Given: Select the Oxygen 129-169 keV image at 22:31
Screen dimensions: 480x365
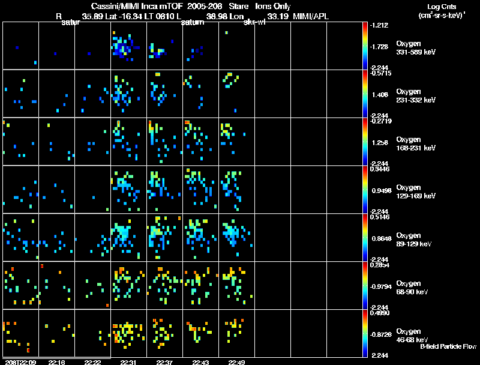Looking at the screenshot, I should 128,189.
